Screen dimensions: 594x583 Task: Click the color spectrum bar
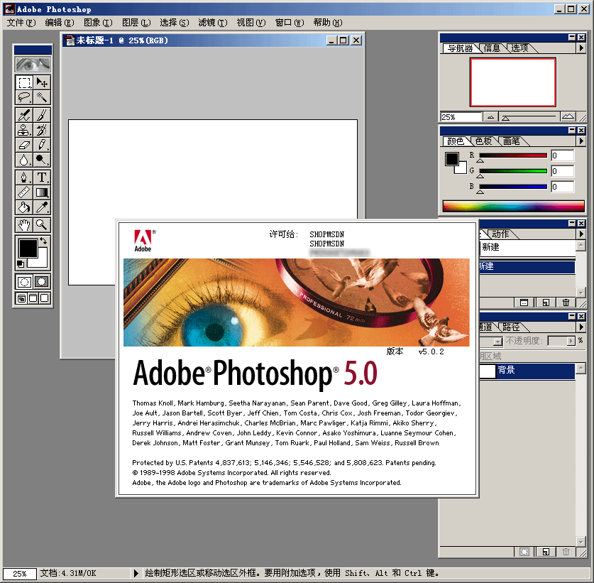coord(513,206)
